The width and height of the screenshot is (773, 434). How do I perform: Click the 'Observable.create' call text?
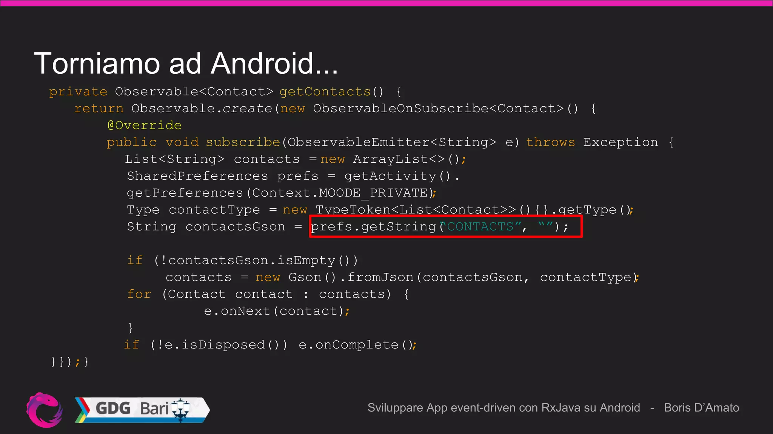point(202,108)
